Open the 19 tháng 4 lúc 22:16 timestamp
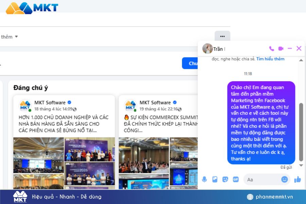This screenshot has width=306, height=204. tap(158, 109)
